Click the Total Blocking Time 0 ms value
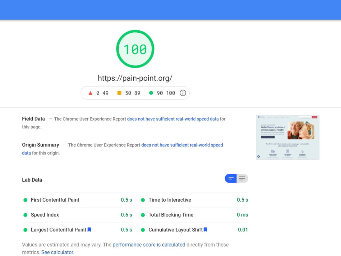This screenshot has height=256, width=341. pos(242,215)
